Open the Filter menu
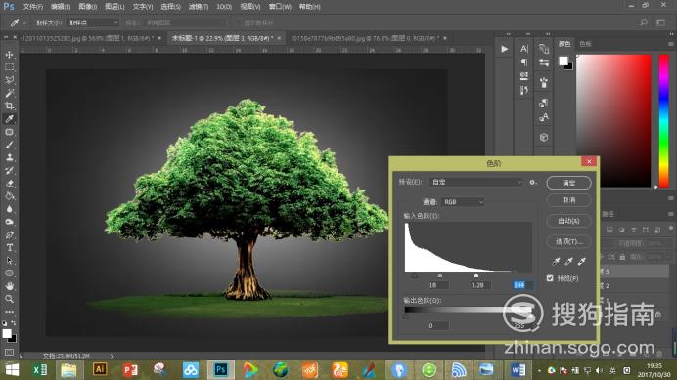This screenshot has height=380, width=677. click(199, 7)
